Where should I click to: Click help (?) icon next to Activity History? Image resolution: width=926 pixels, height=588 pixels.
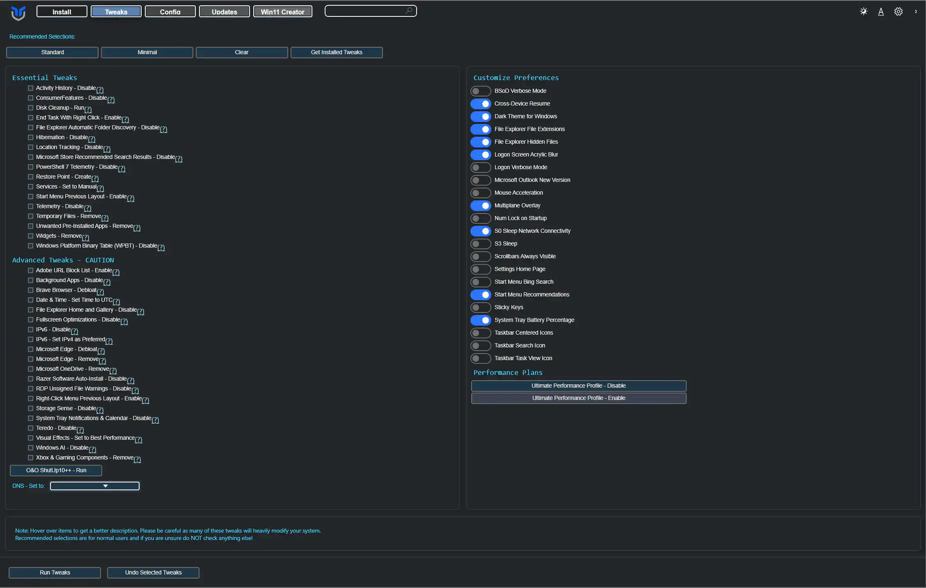(x=100, y=90)
